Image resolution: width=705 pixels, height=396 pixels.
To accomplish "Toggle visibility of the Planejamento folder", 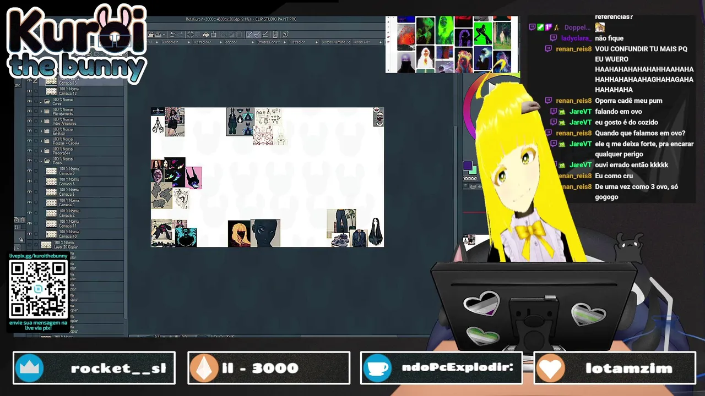I will click(29, 111).
